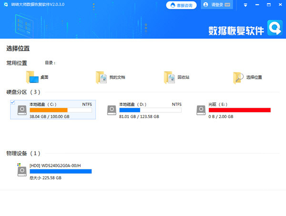Click the large data recovery logo icon
286x216 pixels.
click(x=275, y=29)
